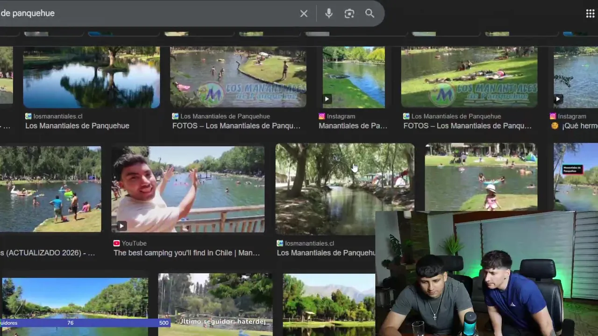Click the Instagram favicon under the lawn video
This screenshot has height=336, width=598.
pyautogui.click(x=322, y=116)
